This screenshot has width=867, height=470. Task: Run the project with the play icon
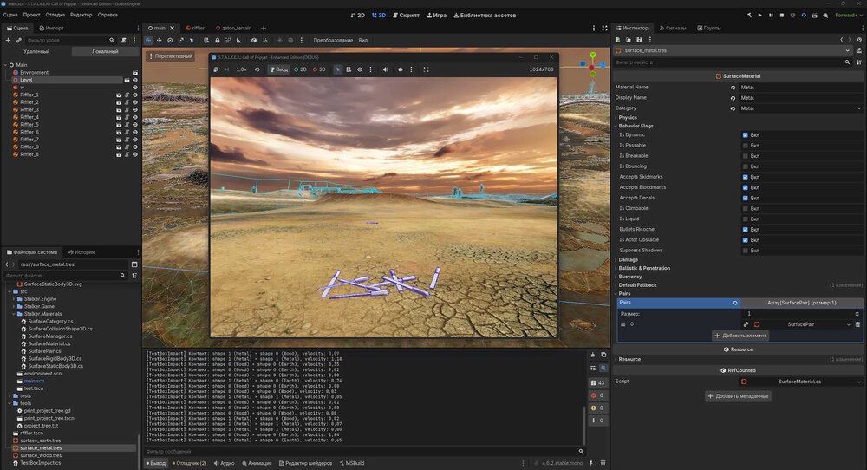pyautogui.click(x=759, y=16)
